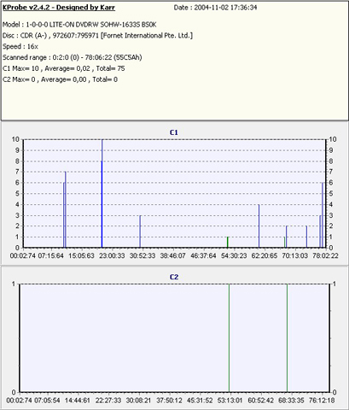349x410 pixels.
Task: Click the 22:27:33 time label
Action: [x=108, y=401]
